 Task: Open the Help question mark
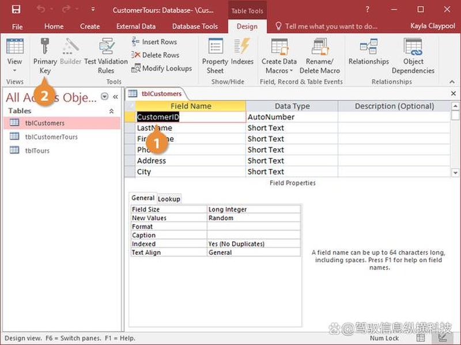click(367, 9)
